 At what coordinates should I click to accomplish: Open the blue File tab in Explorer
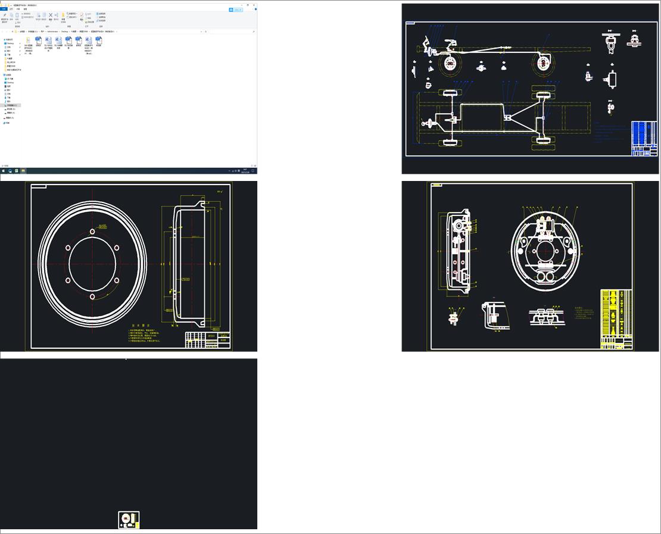(4, 9)
